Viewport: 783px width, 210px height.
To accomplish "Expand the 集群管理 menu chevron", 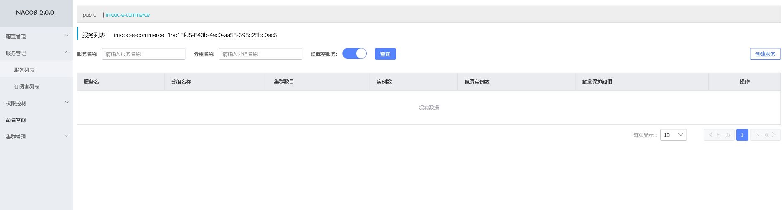I will click(66, 136).
